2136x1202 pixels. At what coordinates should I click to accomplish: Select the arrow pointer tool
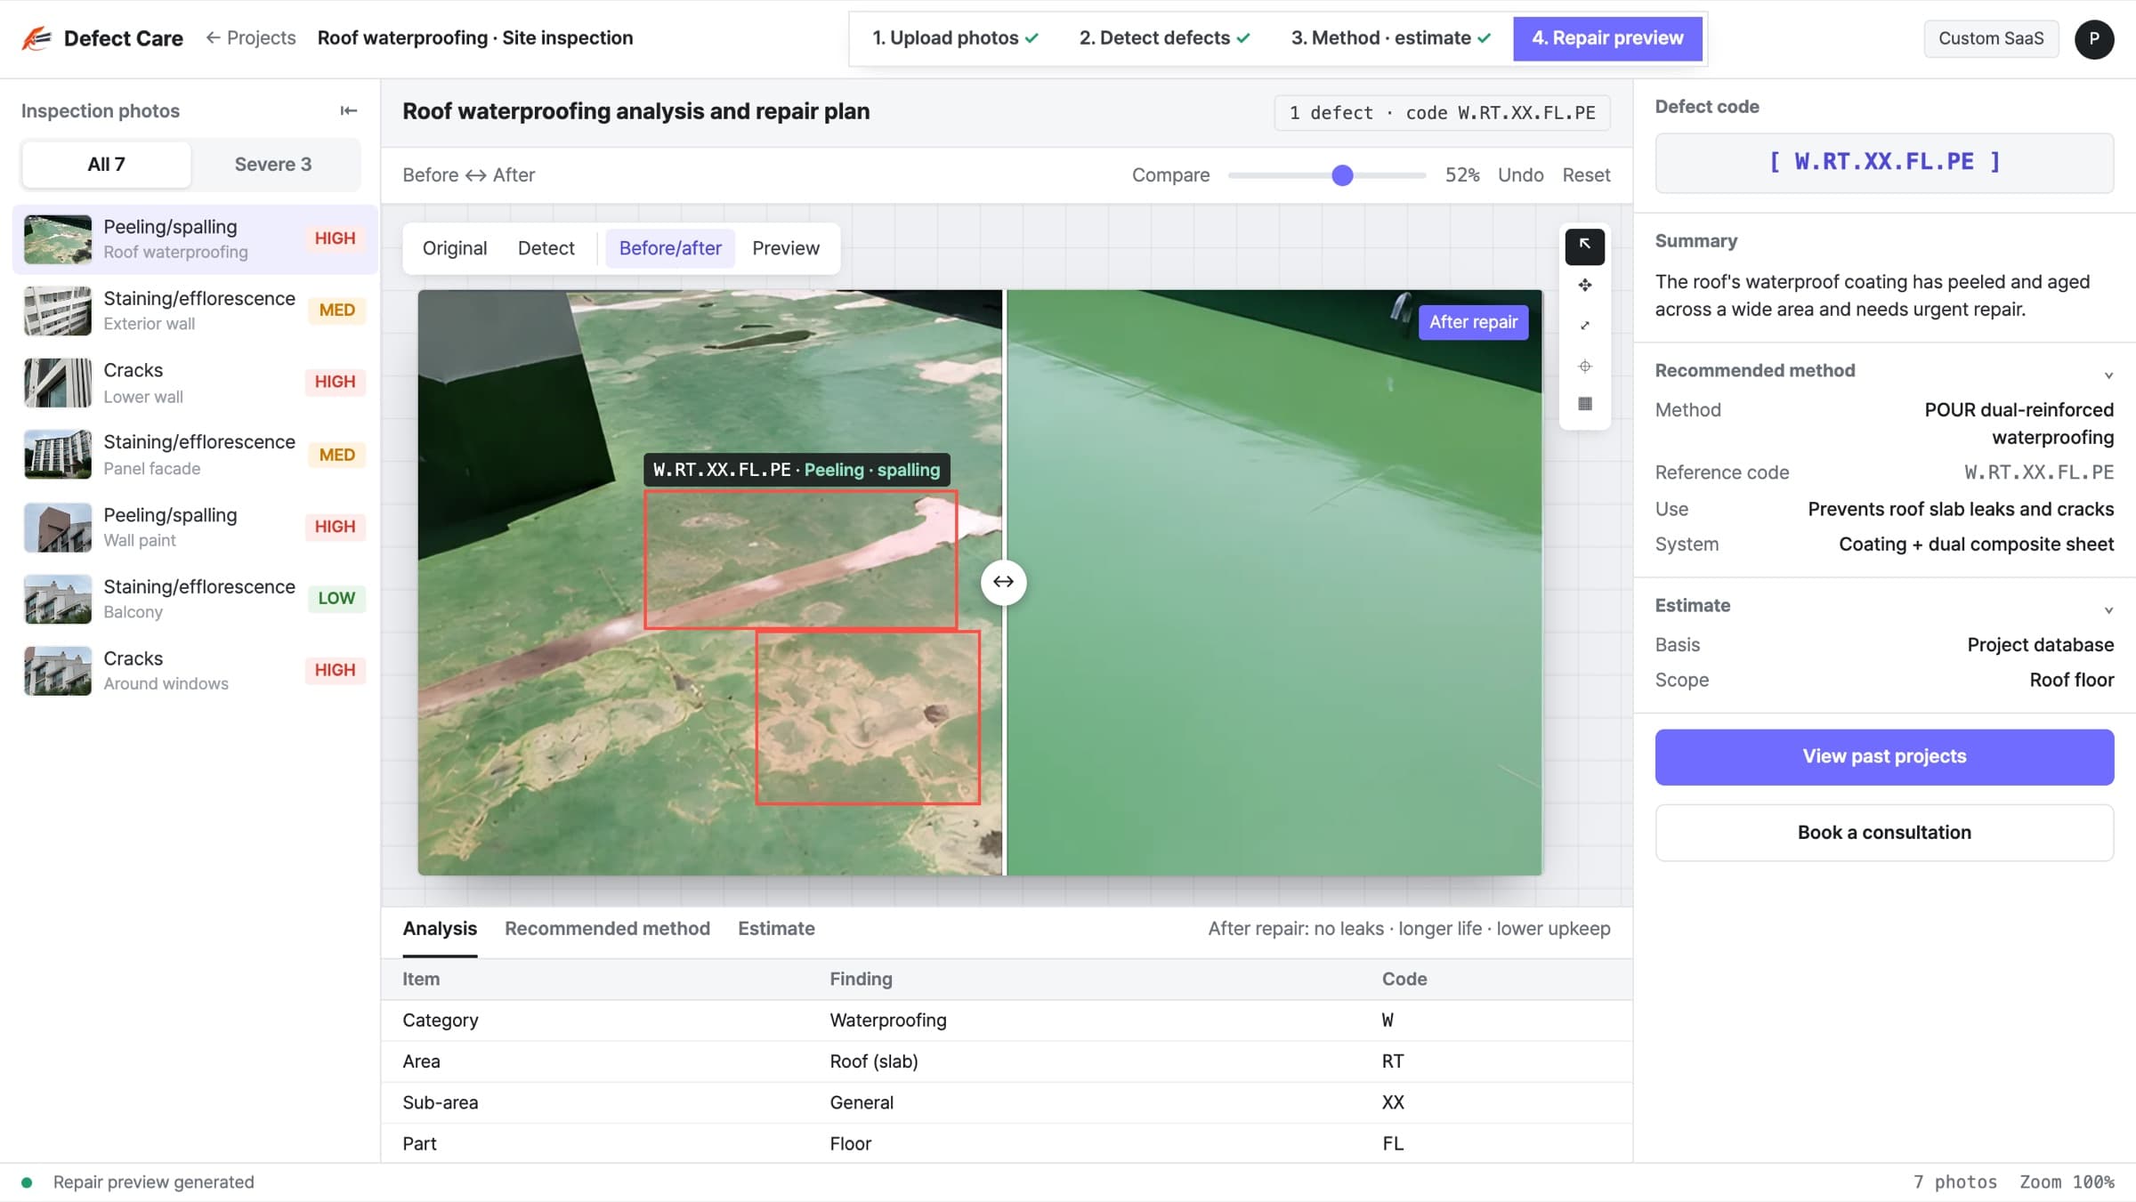point(1584,246)
